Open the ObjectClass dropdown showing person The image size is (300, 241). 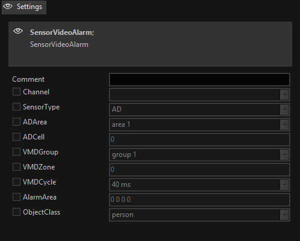(200, 215)
